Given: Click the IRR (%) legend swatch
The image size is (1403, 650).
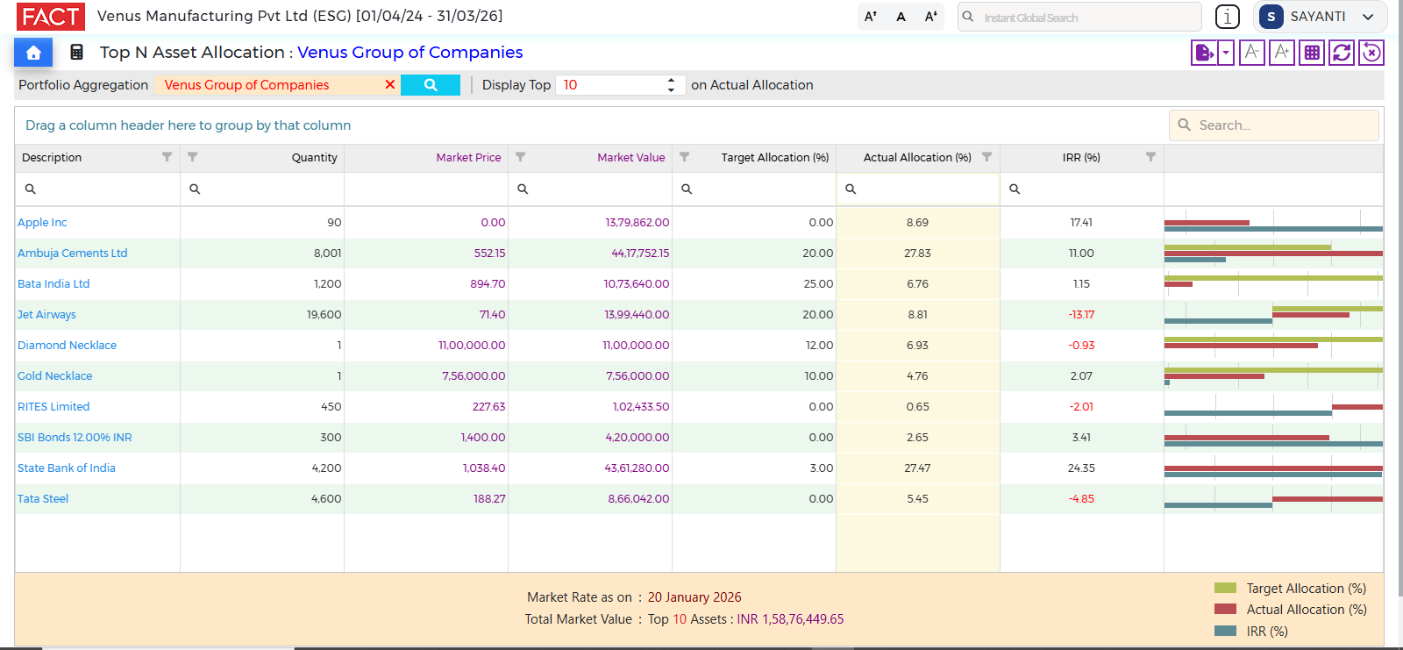Looking at the screenshot, I should coord(1225,631).
